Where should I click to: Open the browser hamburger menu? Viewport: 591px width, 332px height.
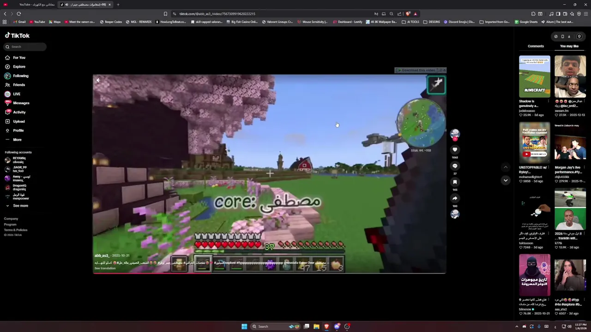coord(586,14)
